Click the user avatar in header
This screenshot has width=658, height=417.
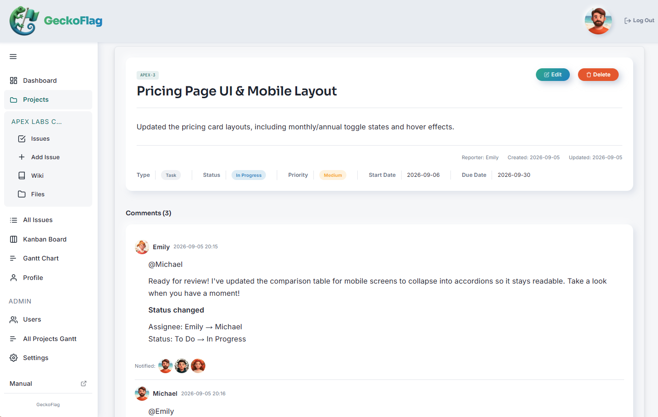pos(598,21)
